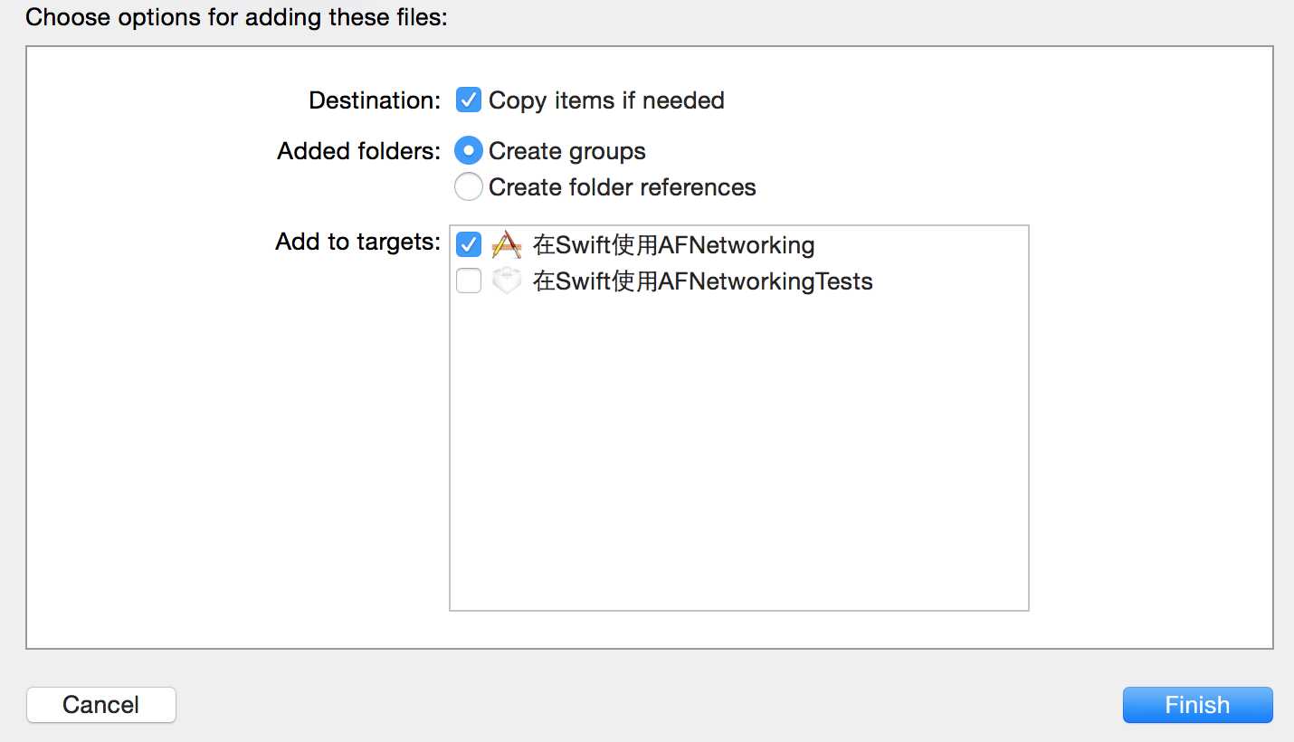Check the 在Swift使用AFNetworkingTests target checkbox
This screenshot has height=742, width=1294.
468,281
